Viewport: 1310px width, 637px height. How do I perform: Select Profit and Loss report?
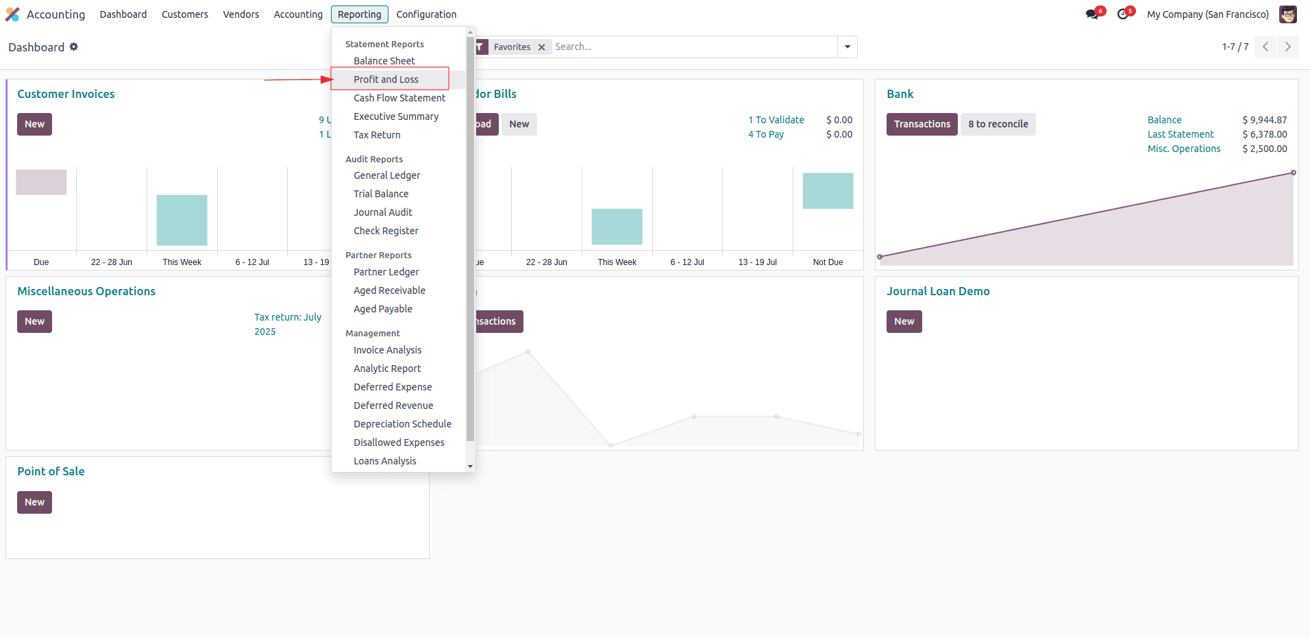386,79
